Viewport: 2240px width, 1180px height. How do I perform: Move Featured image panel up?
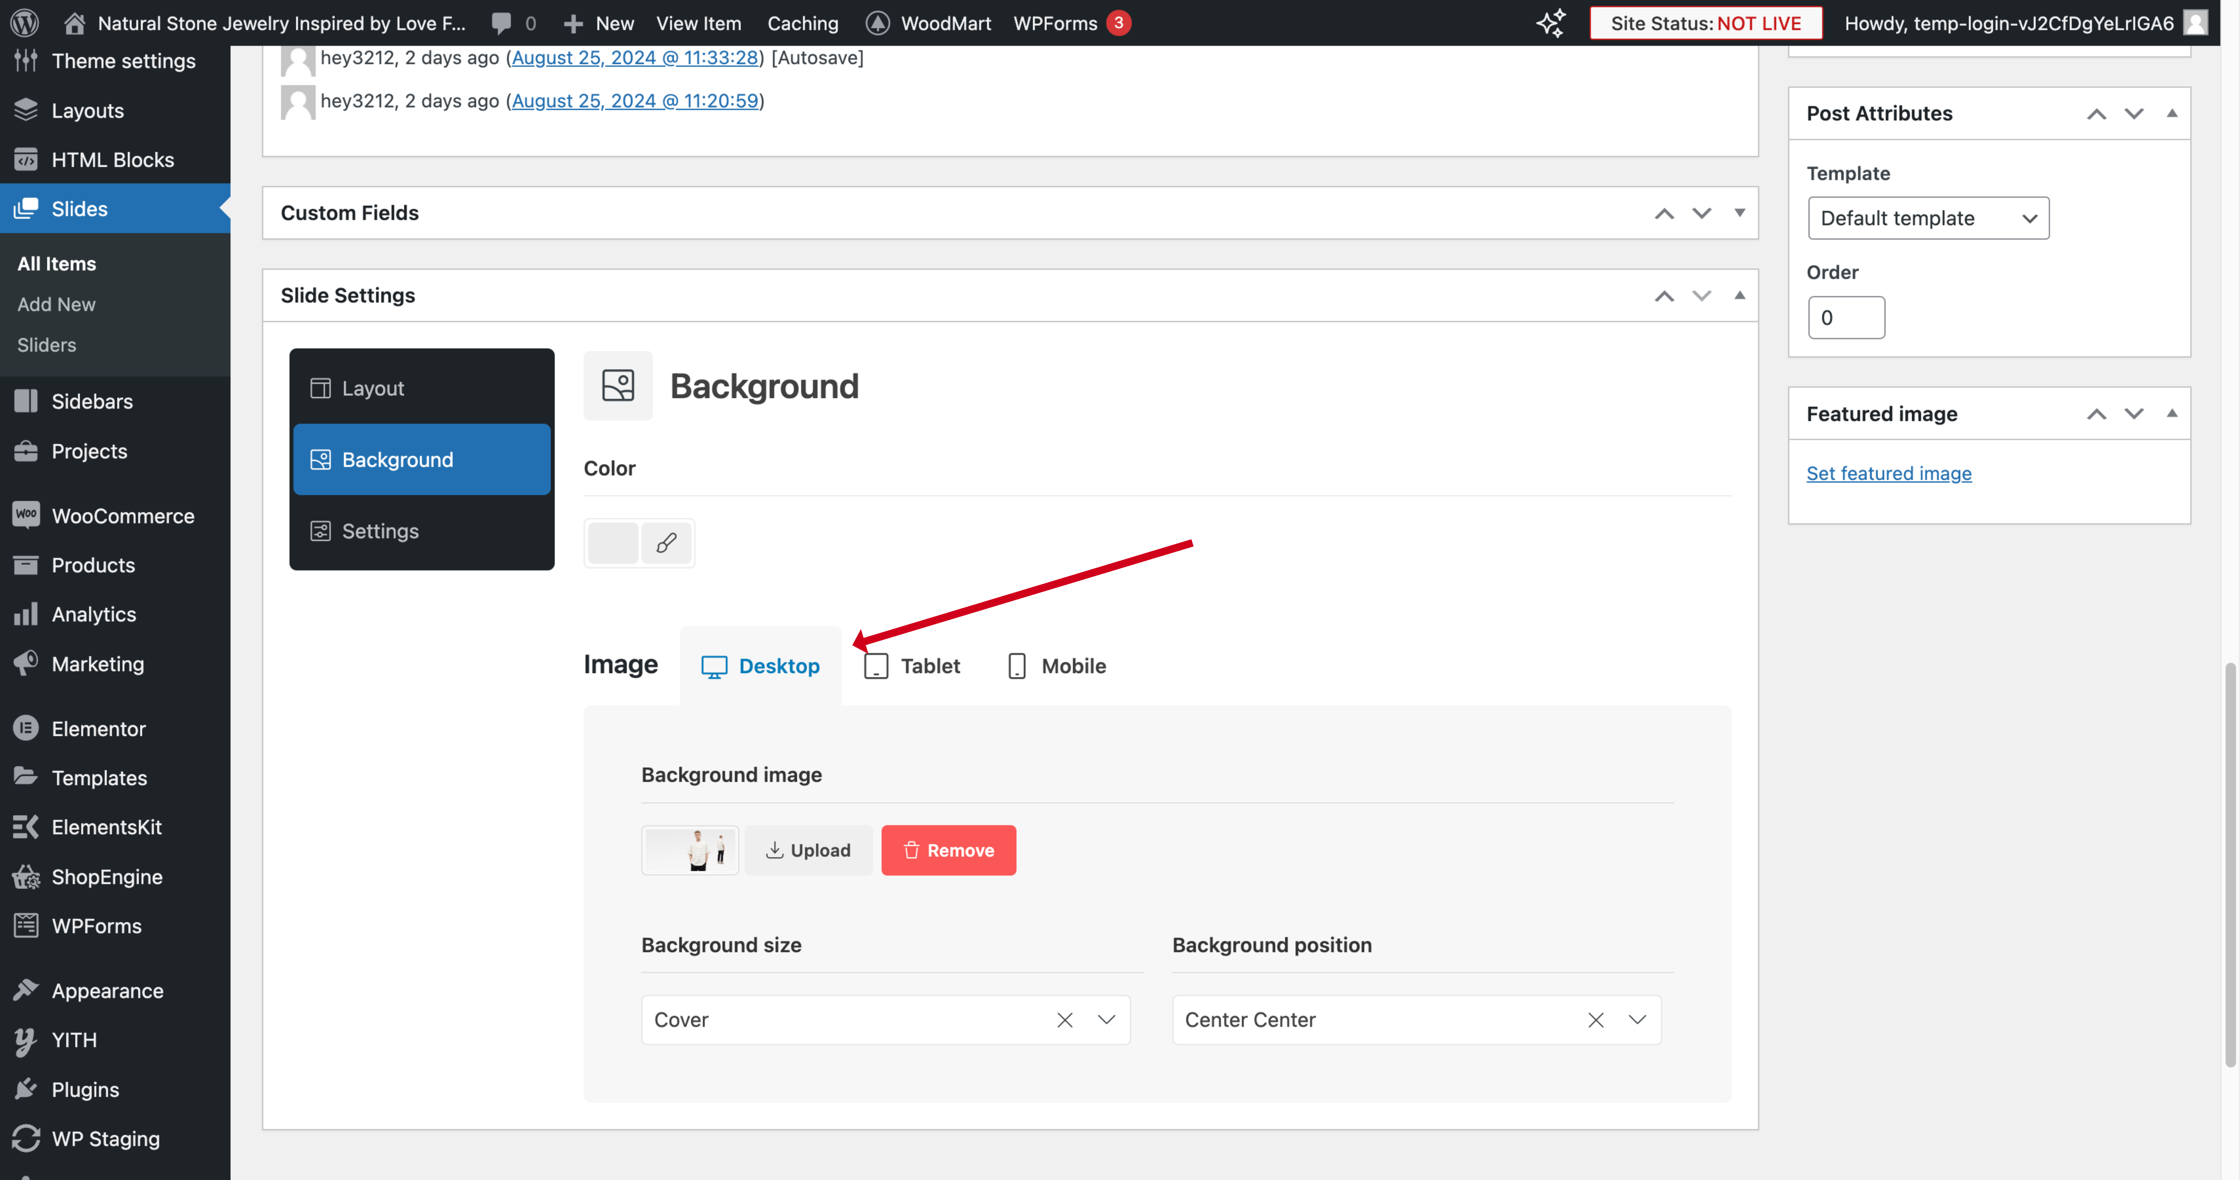coord(2097,413)
